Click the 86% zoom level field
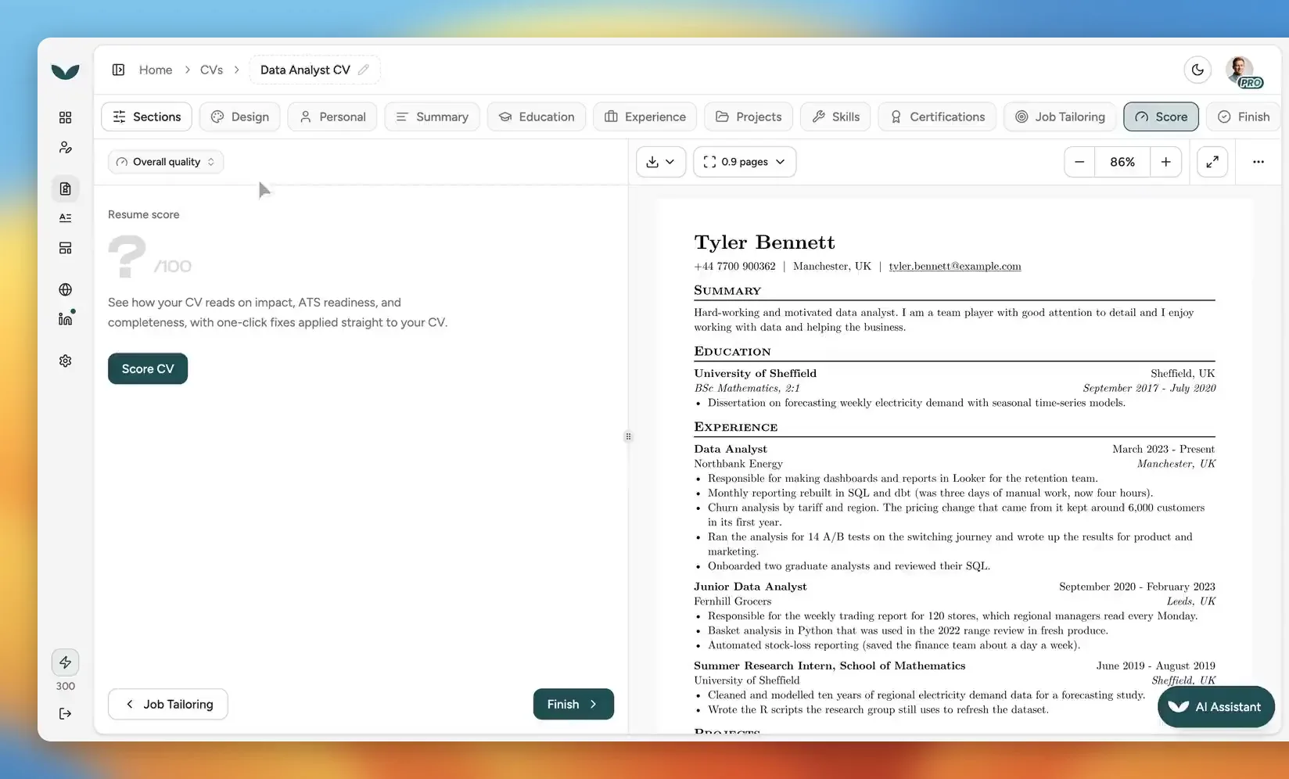The height and width of the screenshot is (779, 1289). click(x=1122, y=162)
